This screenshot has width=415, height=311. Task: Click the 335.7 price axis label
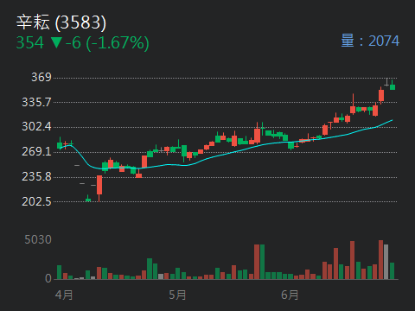pos(36,102)
